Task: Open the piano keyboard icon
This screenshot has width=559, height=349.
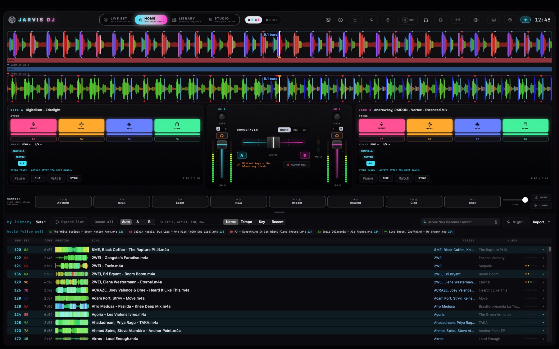Action: coord(493,20)
